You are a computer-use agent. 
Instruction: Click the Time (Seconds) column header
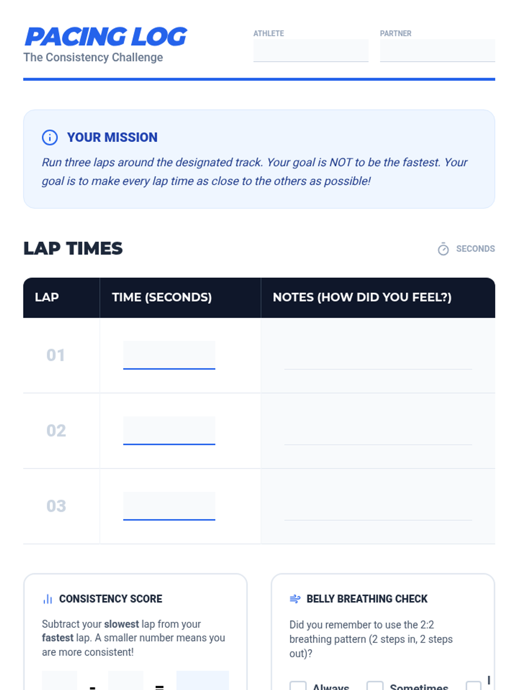pyautogui.click(x=162, y=297)
